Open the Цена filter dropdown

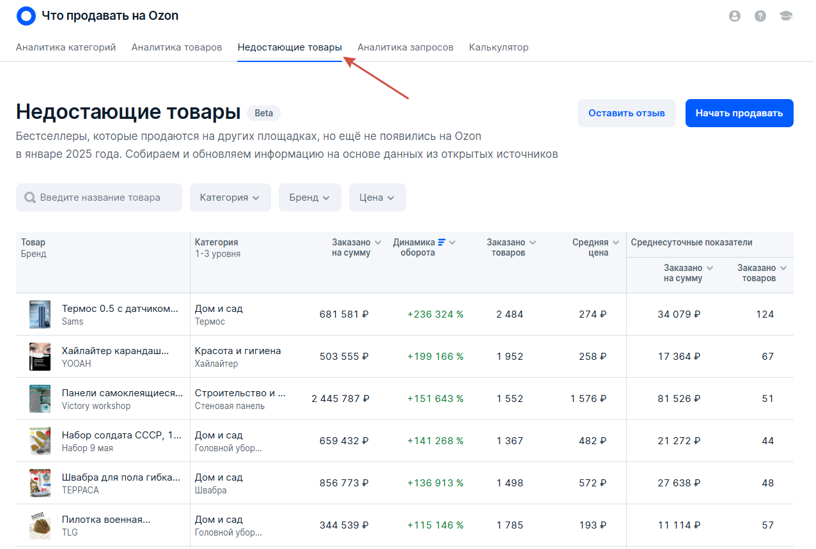[x=377, y=197]
